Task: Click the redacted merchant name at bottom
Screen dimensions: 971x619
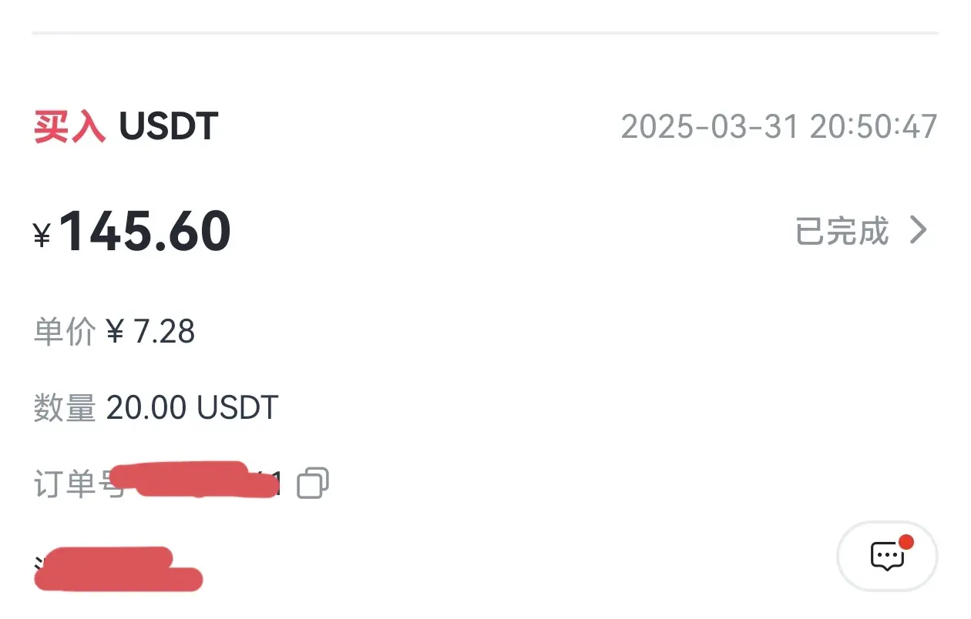Action: [116, 570]
